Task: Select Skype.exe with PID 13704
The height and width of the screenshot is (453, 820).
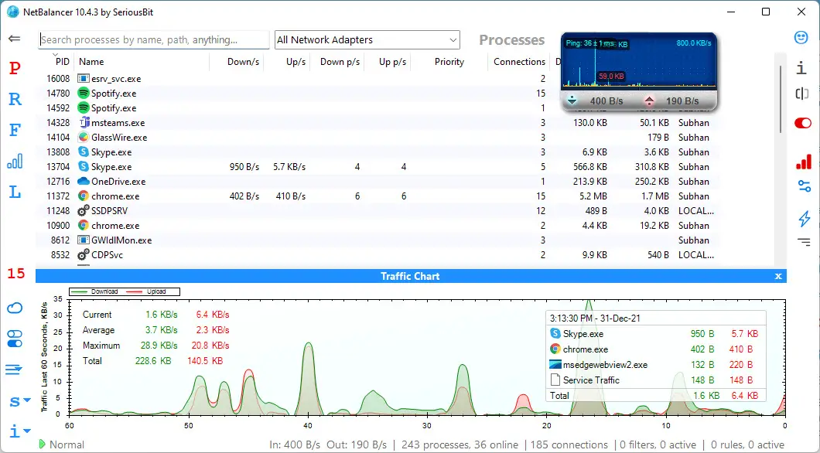Action: (x=379, y=167)
